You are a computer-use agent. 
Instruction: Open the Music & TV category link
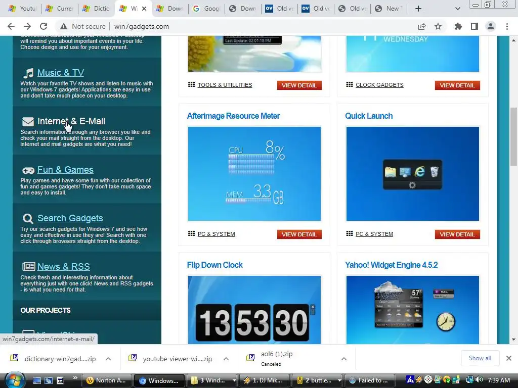click(x=61, y=73)
